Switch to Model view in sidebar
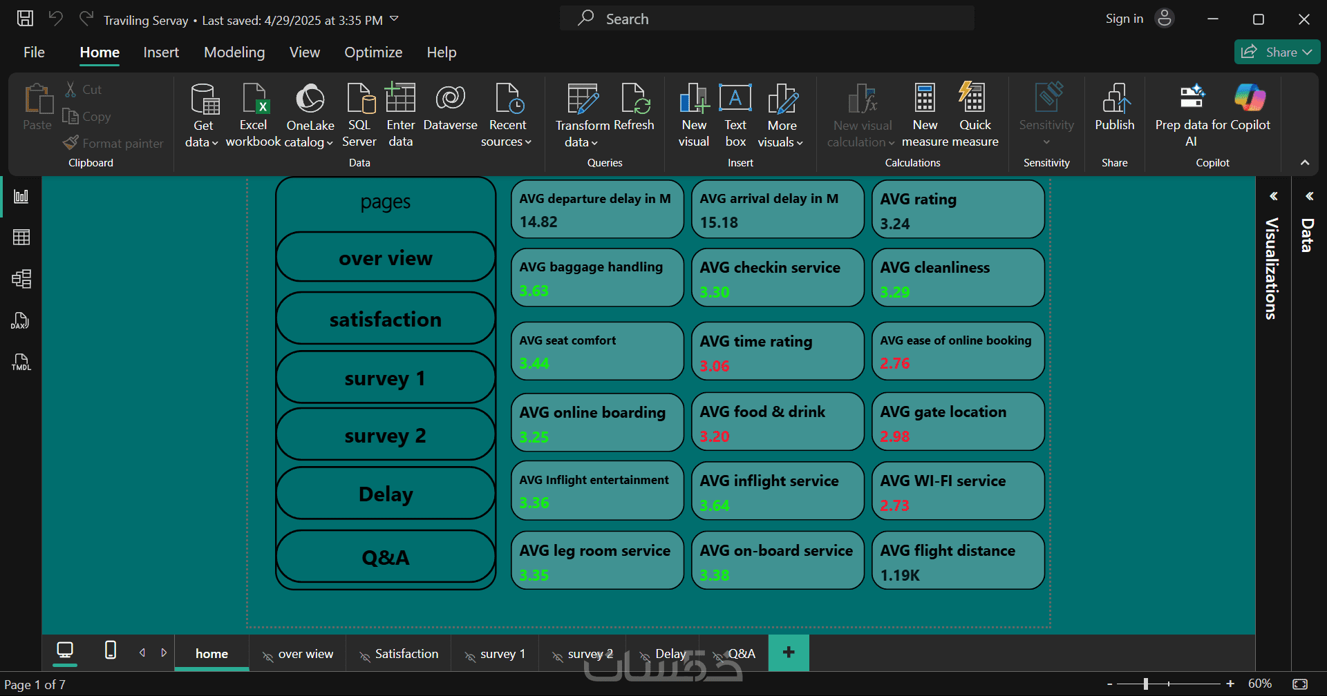 point(21,279)
